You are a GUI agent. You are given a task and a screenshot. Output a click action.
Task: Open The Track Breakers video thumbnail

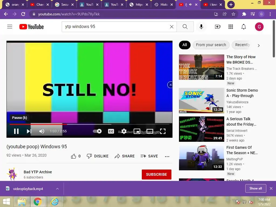202,67
